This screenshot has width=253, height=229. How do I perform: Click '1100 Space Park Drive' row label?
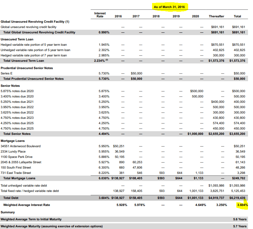coord(17,157)
